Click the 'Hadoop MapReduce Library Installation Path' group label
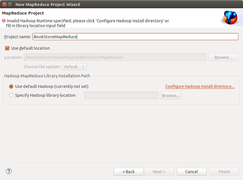Viewport: 243px width, 180px height. point(47,76)
